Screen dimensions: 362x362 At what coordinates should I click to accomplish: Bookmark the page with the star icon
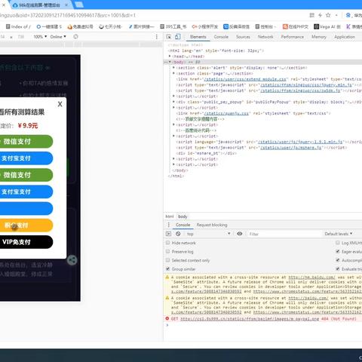pos(328,15)
